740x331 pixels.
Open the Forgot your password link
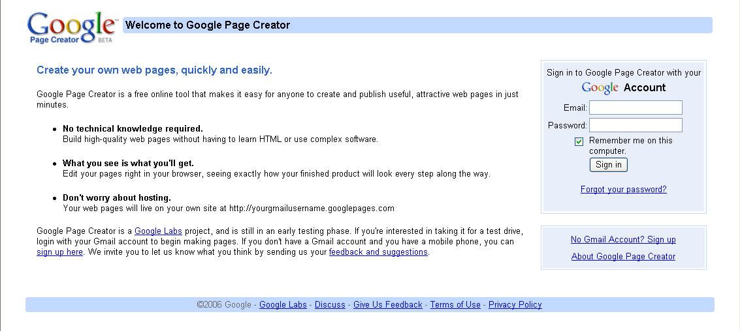click(624, 189)
